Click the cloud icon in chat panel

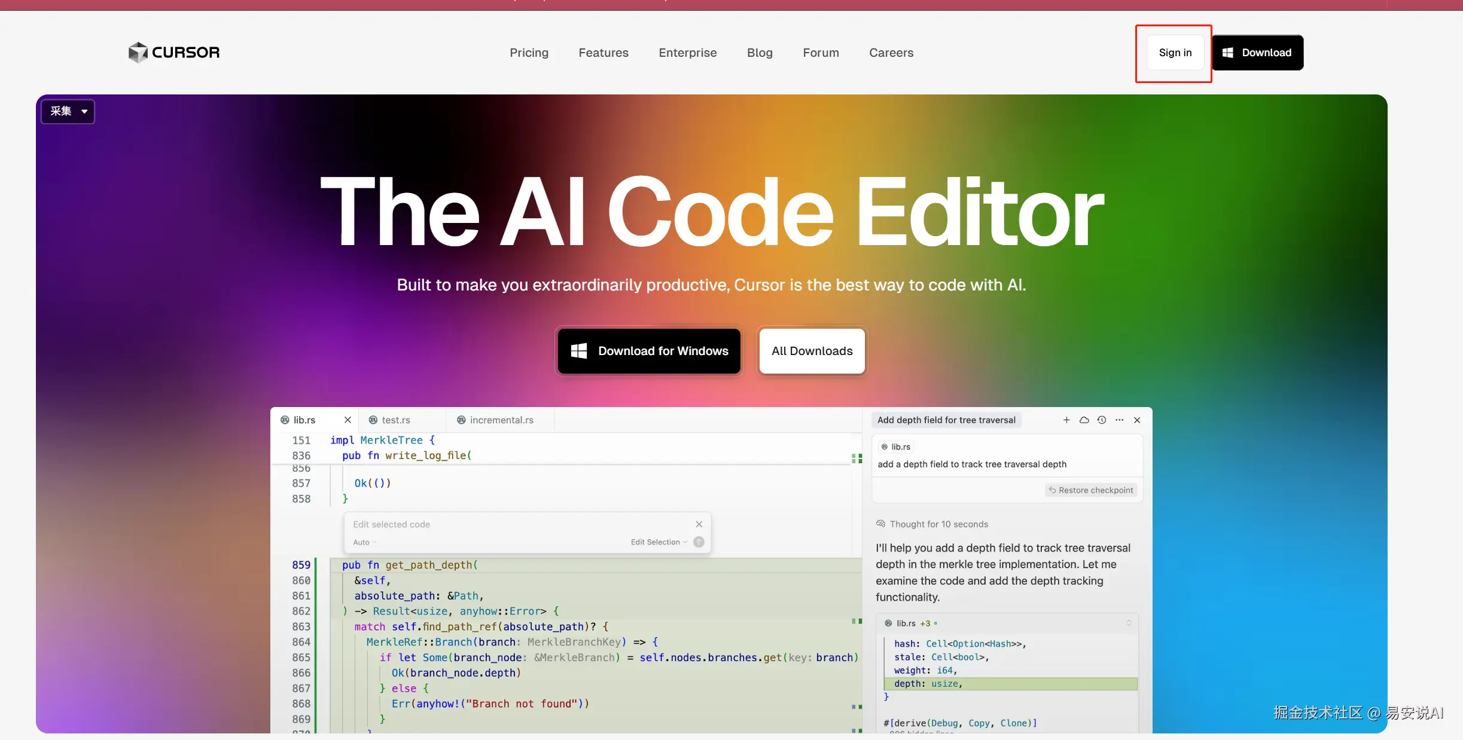tap(1084, 420)
